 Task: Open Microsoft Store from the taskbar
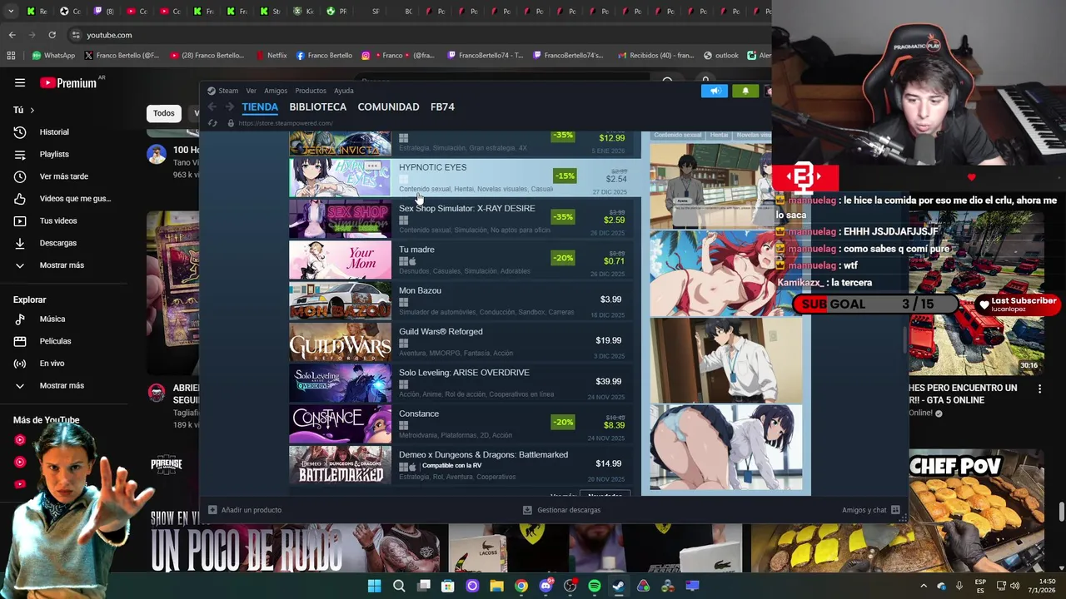point(448,586)
